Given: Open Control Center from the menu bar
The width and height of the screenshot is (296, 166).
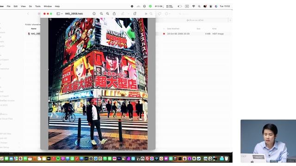Looking at the screenshot, I should [211, 6].
